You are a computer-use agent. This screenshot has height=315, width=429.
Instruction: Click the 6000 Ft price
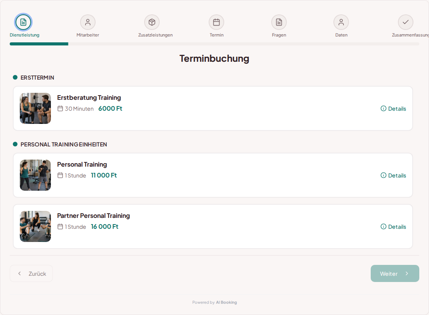[110, 108]
